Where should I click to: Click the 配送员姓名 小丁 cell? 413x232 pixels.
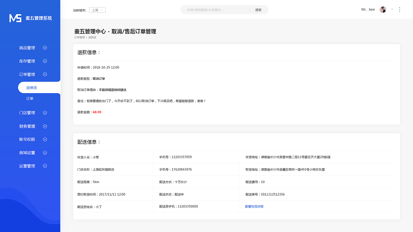coord(89,207)
